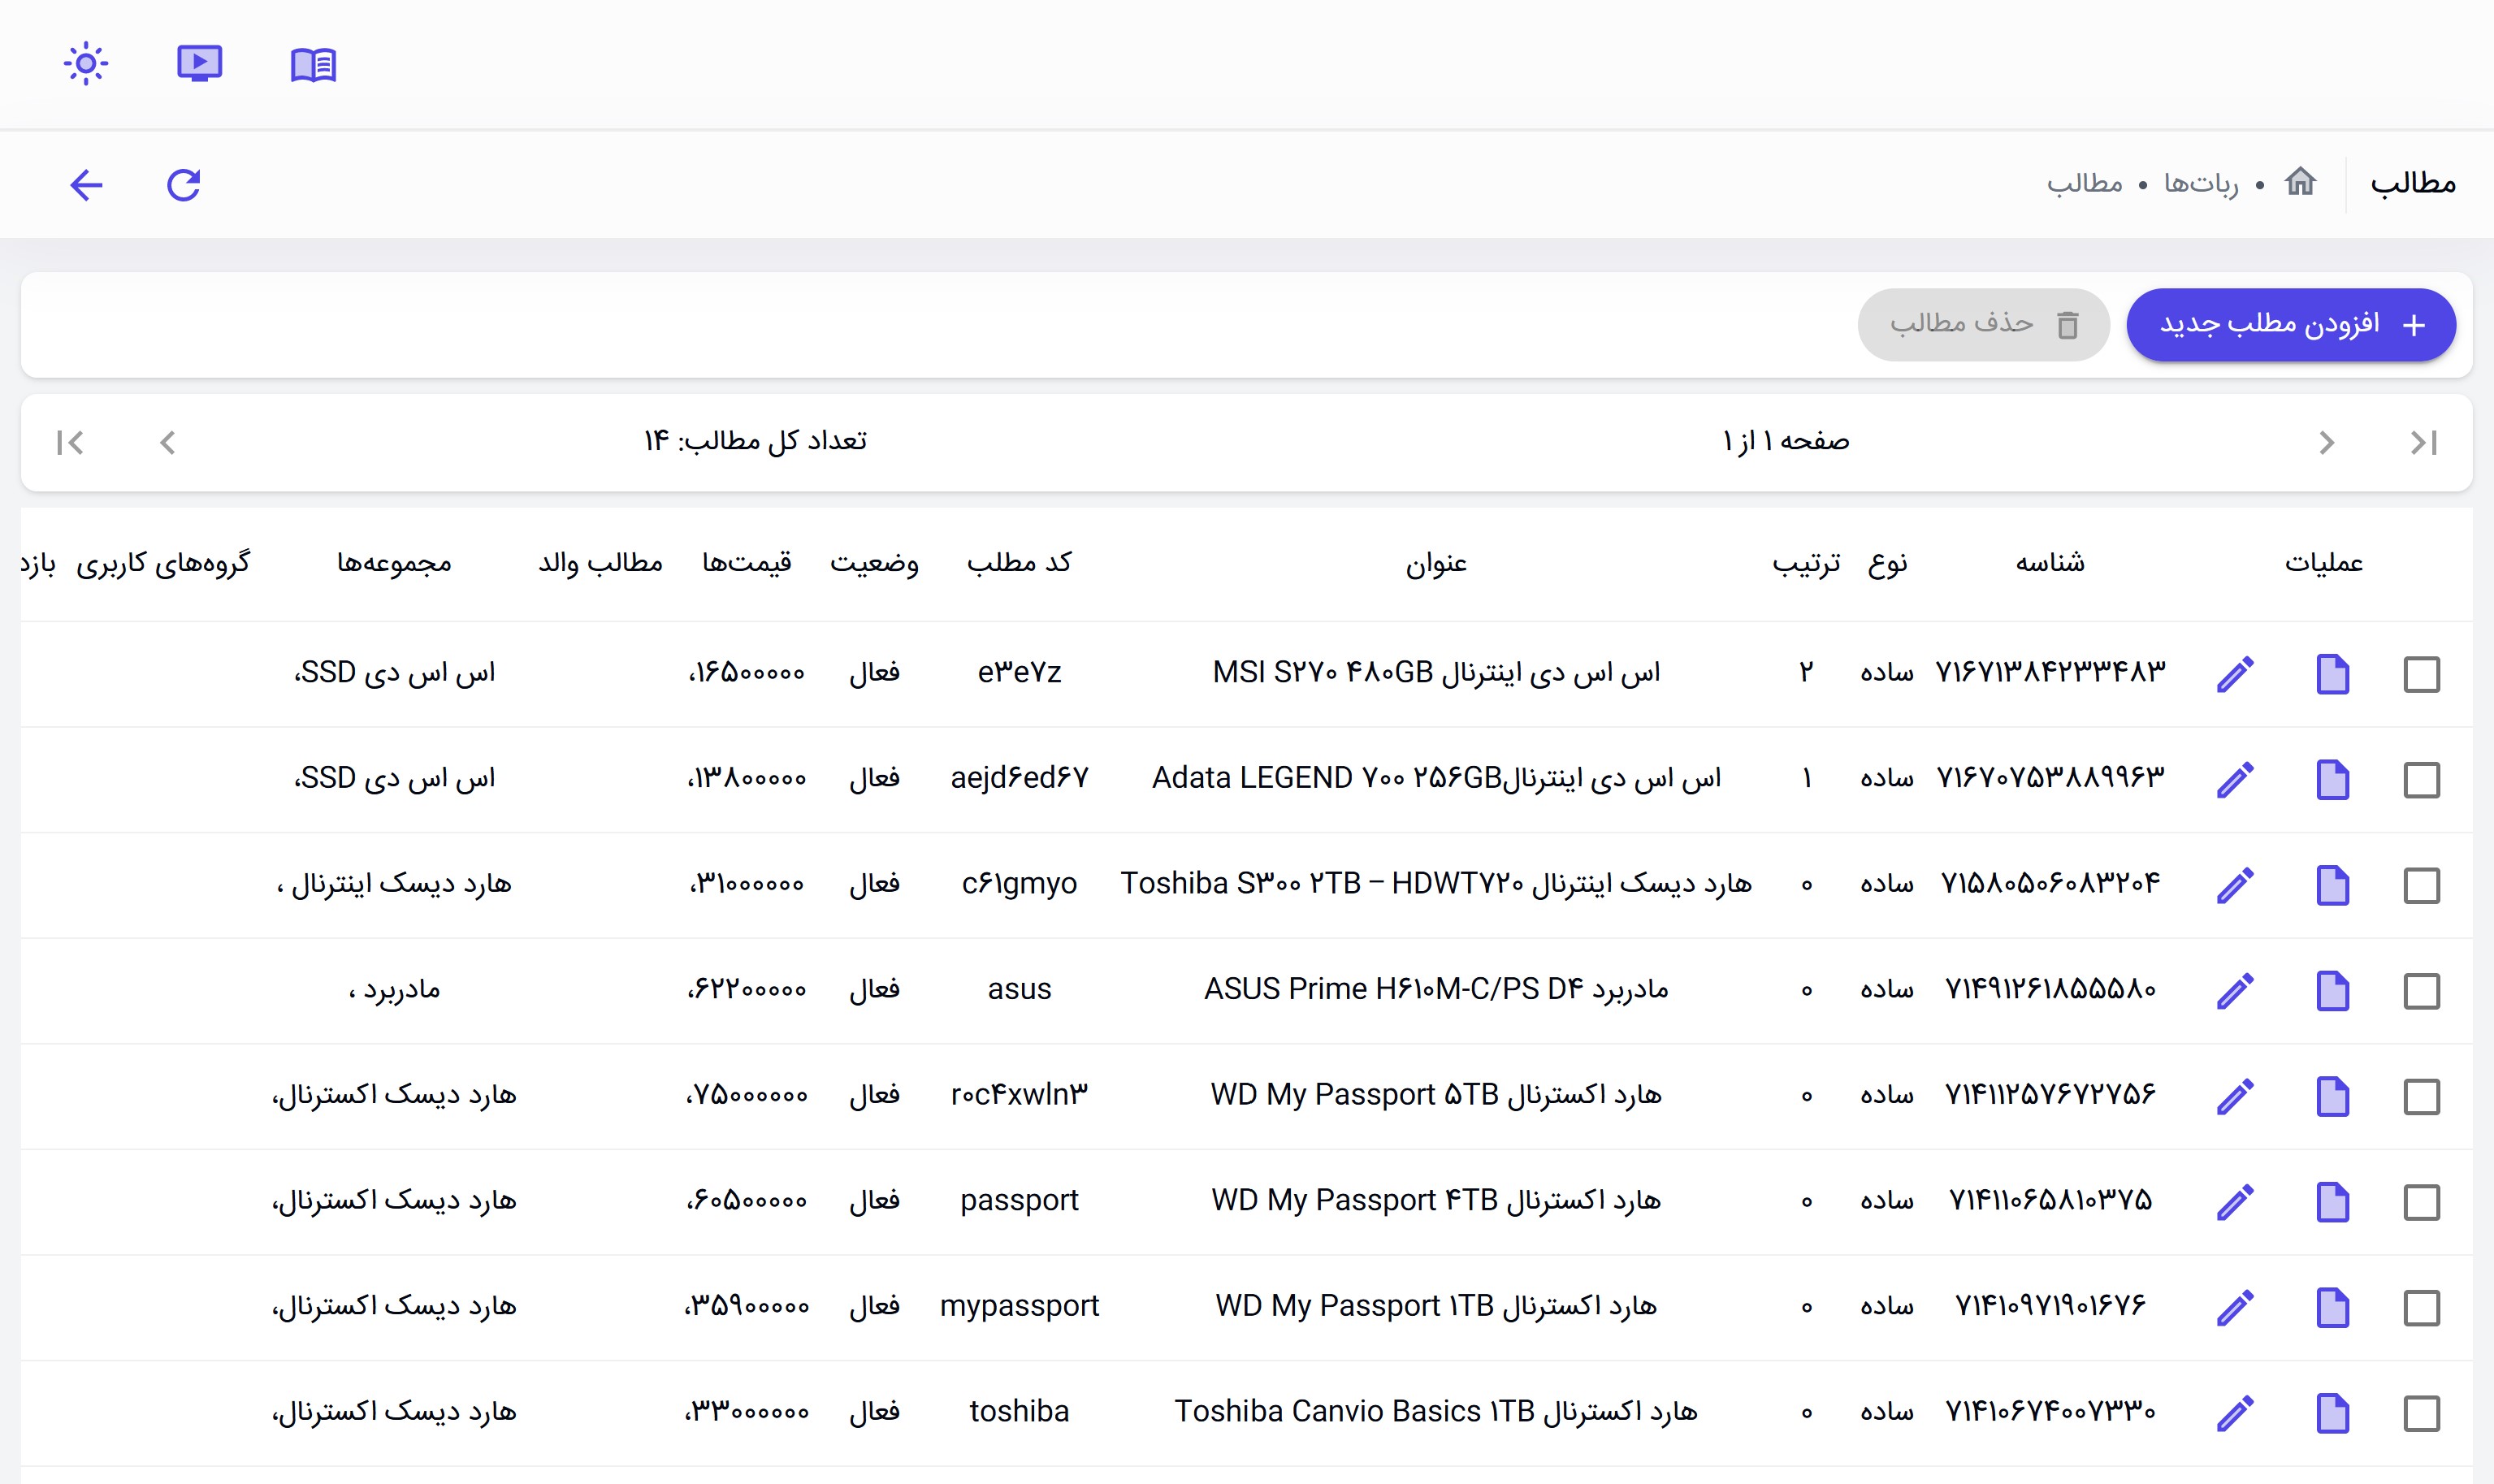Click the refresh page icon
The image size is (2494, 1484).
(x=184, y=185)
